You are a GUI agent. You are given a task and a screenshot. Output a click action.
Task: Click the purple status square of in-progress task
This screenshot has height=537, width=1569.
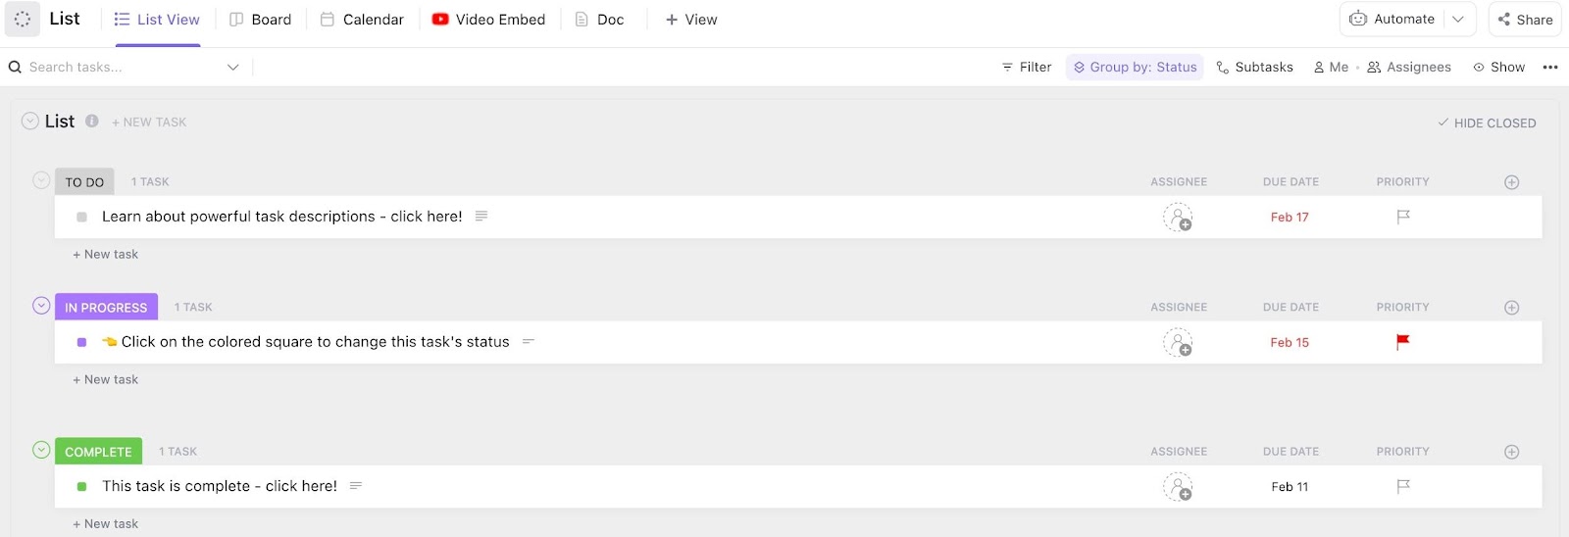(x=81, y=342)
